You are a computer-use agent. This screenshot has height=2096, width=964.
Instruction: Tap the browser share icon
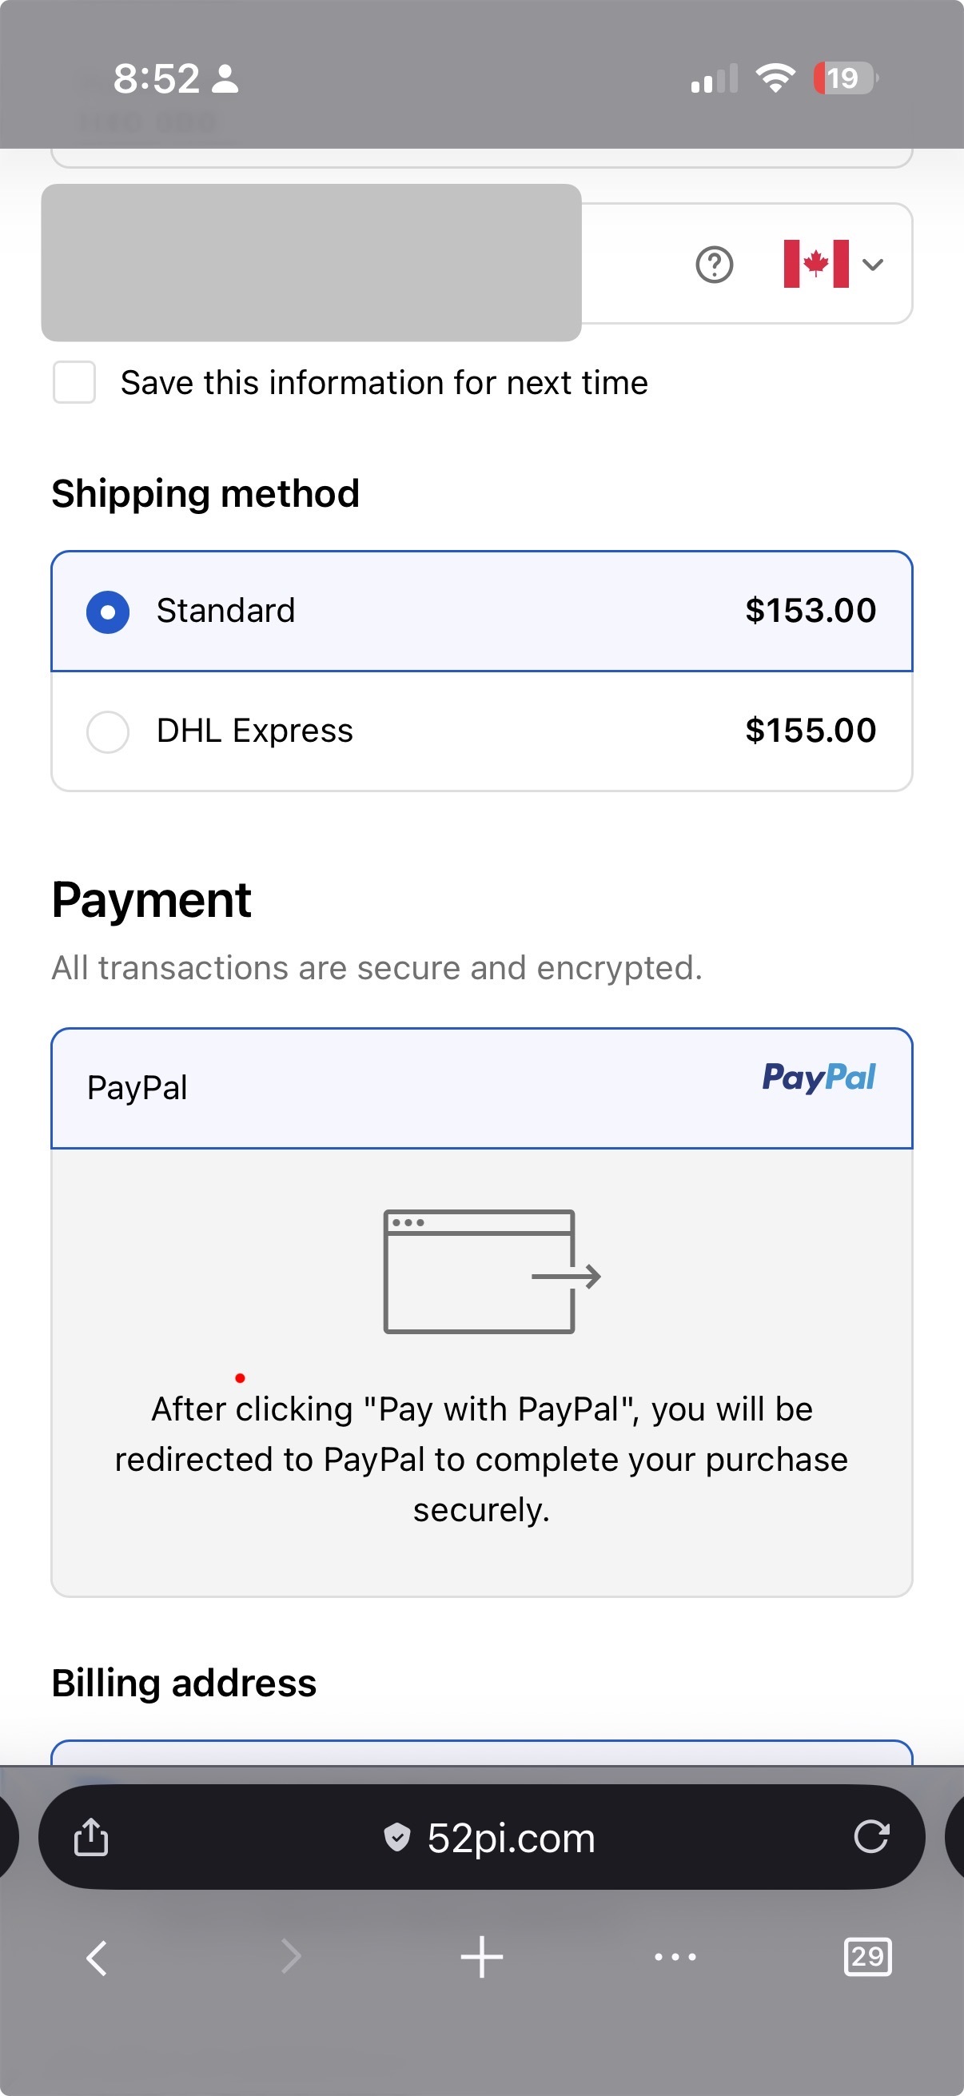pos(91,1836)
